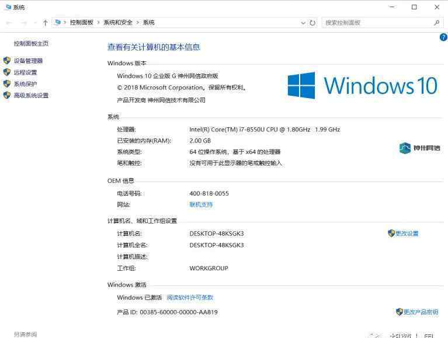Image resolution: width=448 pixels, height=338 pixels.
Task: Click the heading 查看有关计算机的基本信息
Action: [x=154, y=47]
